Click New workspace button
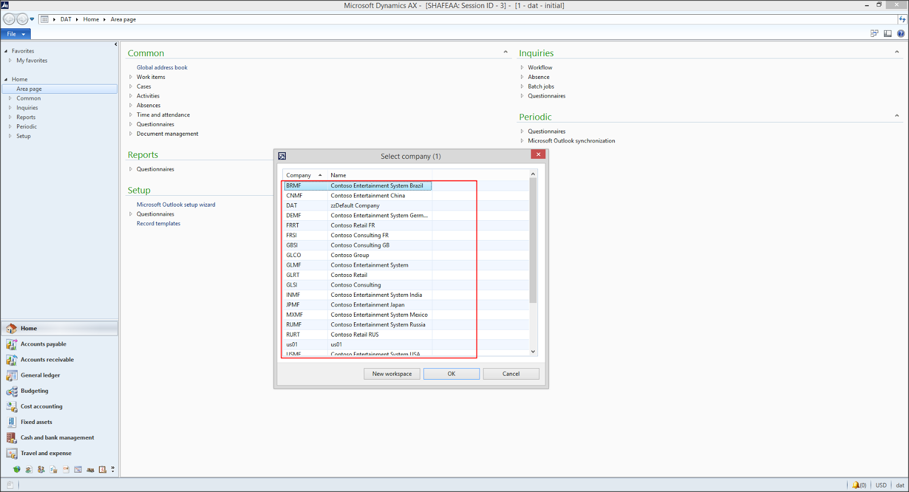Image resolution: width=909 pixels, height=492 pixels. click(392, 373)
